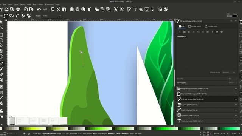Switch to Stroke paint tab
242x136 pixels.
(x=195, y=26)
